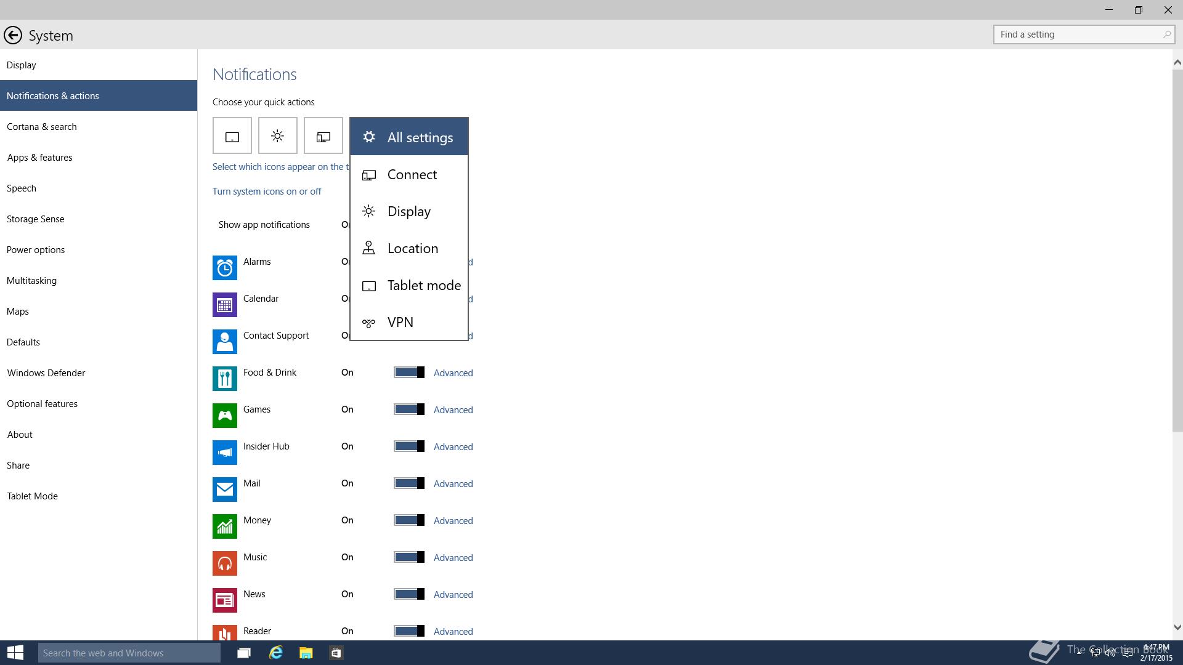Choose All settings in the dropdown
The height and width of the screenshot is (665, 1183).
click(409, 137)
